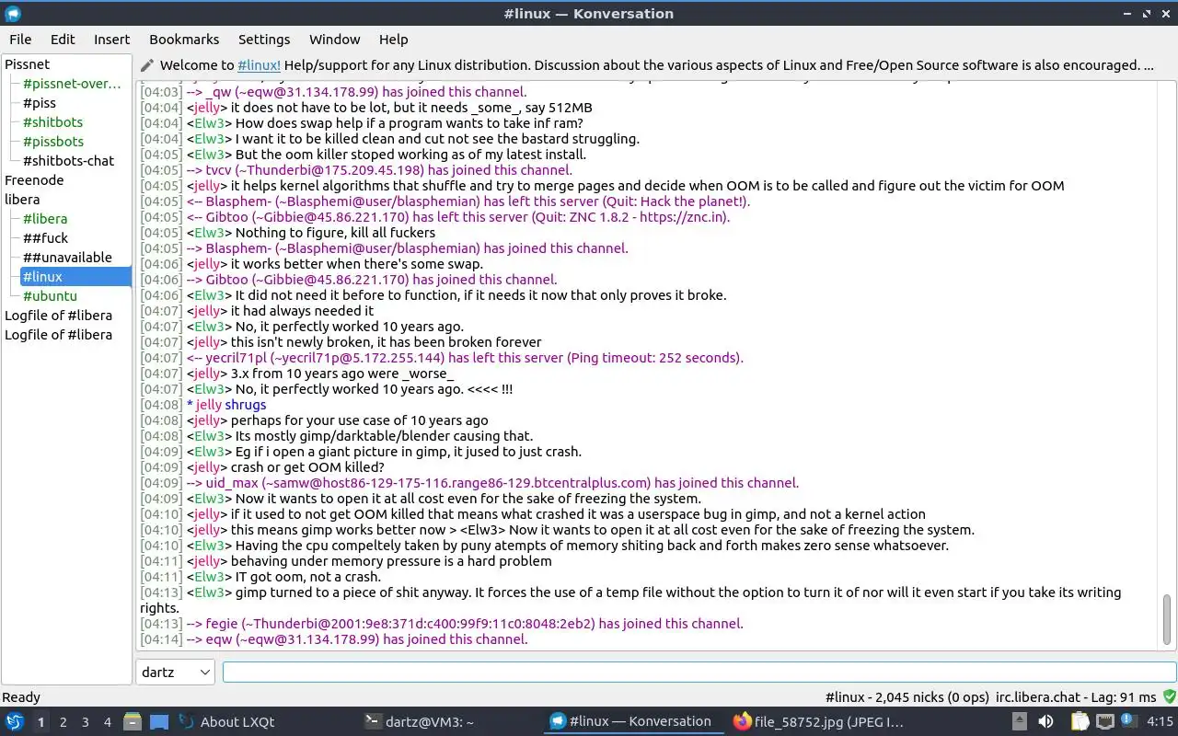Image resolution: width=1178 pixels, height=736 pixels.
Task: Open the #pissnet-over… channel tab
Action: 72,84
